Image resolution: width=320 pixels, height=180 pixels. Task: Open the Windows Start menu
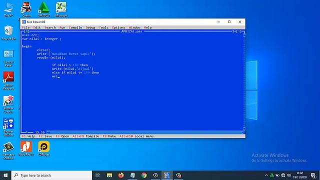click(x=5, y=175)
